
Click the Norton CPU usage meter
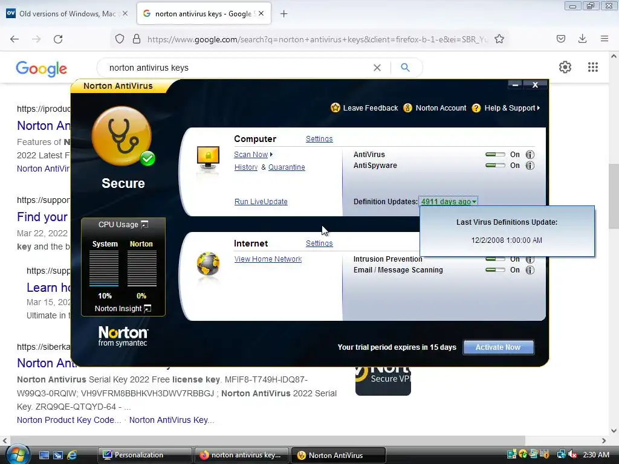141,269
